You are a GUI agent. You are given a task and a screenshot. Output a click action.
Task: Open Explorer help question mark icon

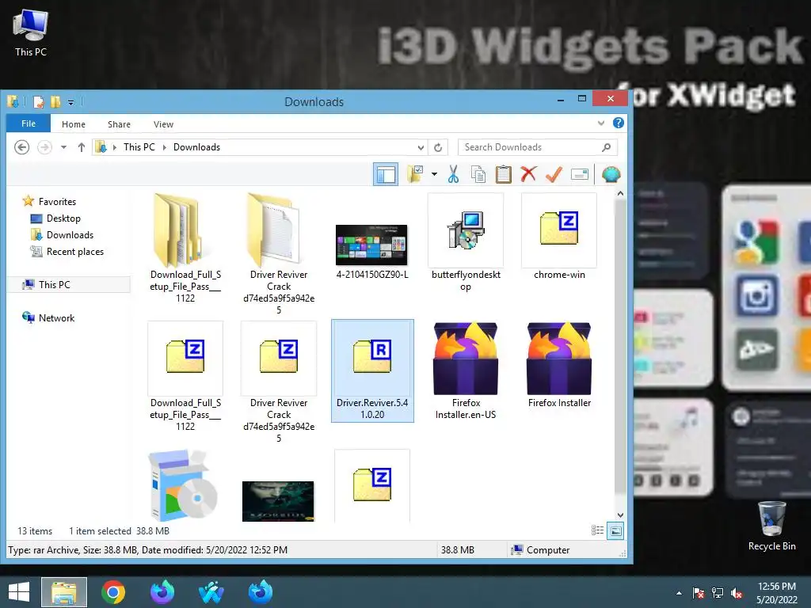pyautogui.click(x=618, y=123)
